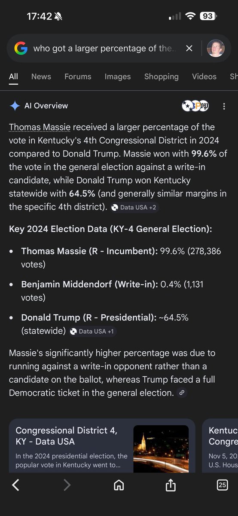This screenshot has width=238, height=516.
Task: Expand the Data USA +2 source chip
Action: pyautogui.click(x=134, y=207)
